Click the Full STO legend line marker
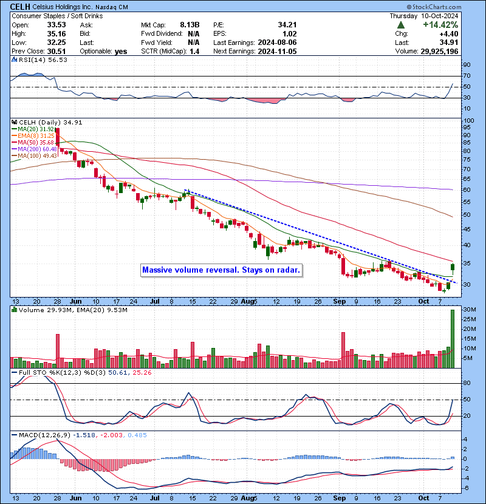Screen dimensions: 486x504 click(14, 373)
